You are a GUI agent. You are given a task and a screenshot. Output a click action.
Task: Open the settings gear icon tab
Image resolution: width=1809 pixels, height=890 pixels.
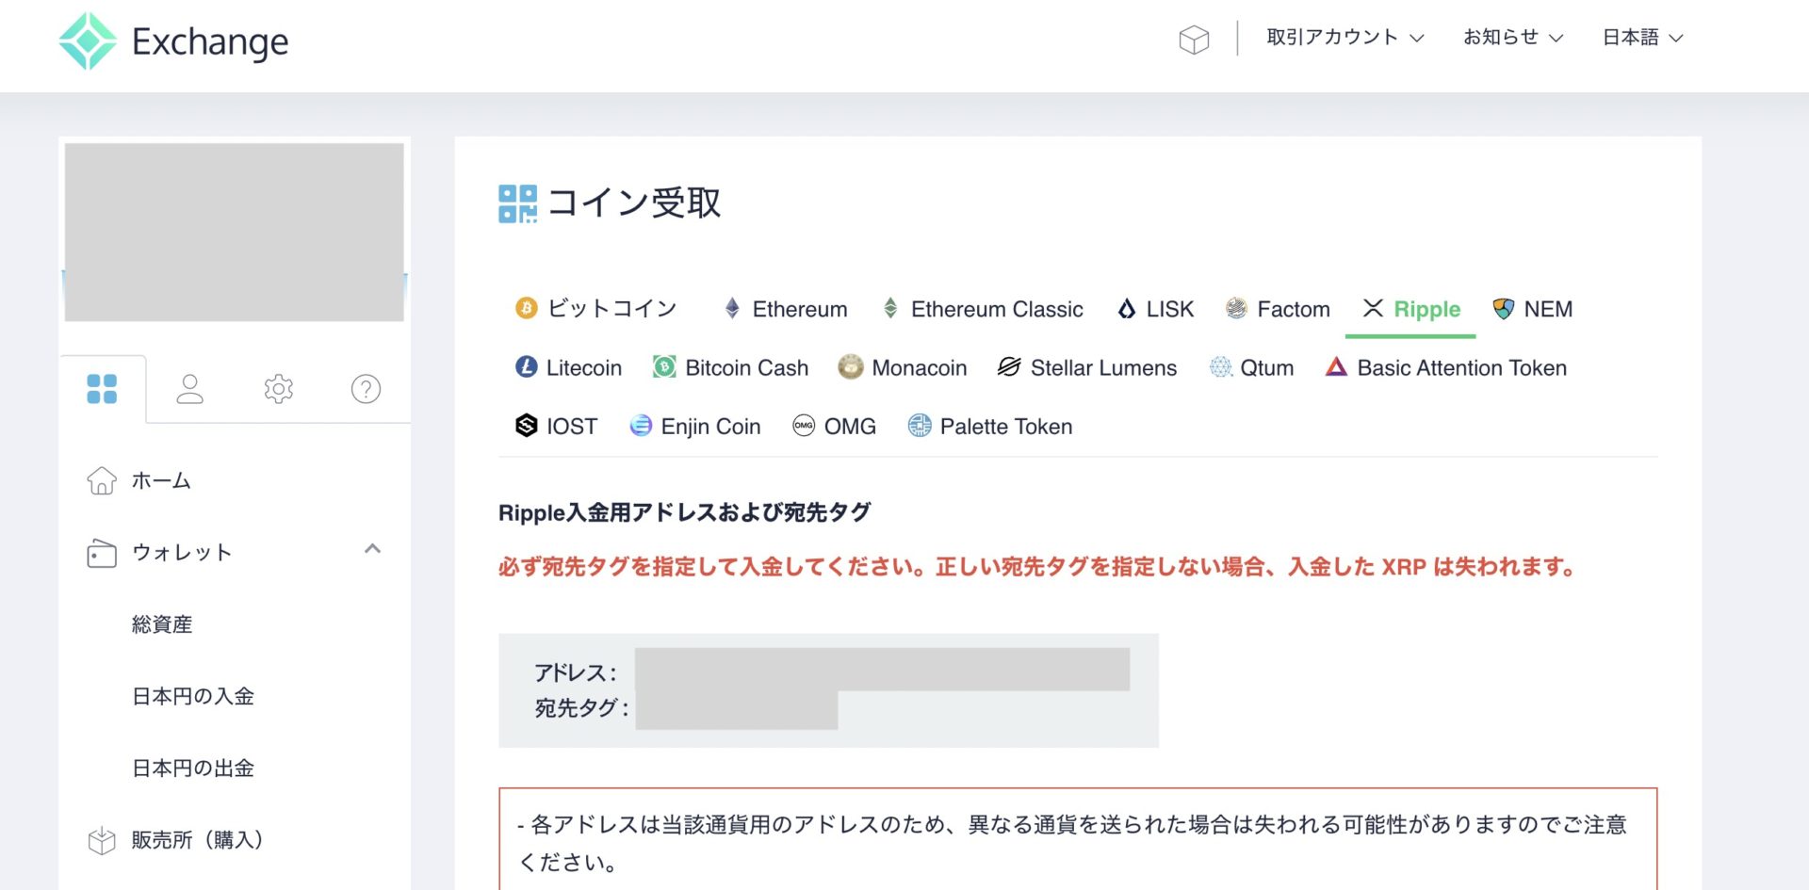[278, 389]
